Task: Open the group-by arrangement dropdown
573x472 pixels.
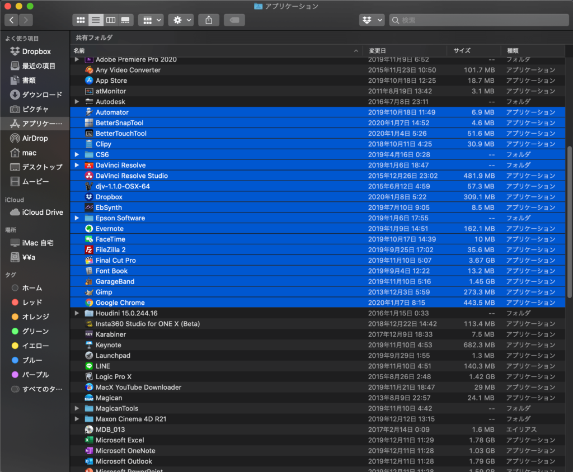Action: 151,20
